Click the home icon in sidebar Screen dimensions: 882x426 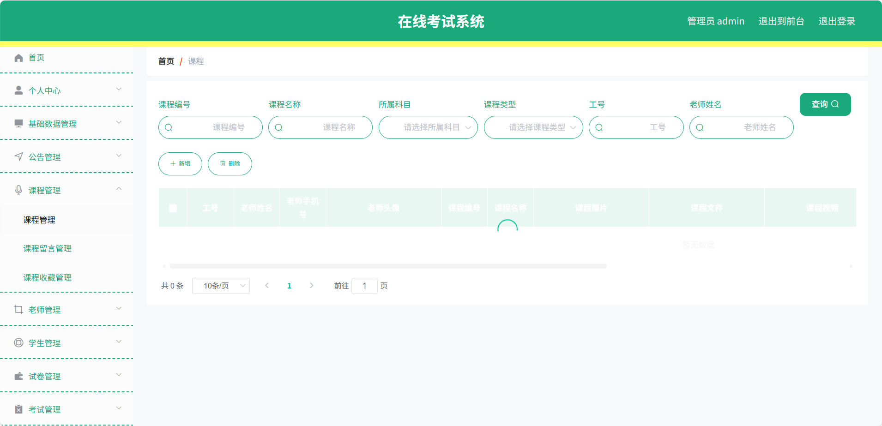click(x=18, y=58)
